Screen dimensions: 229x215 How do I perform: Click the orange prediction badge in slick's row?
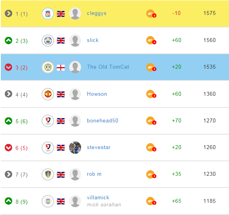(151, 40)
